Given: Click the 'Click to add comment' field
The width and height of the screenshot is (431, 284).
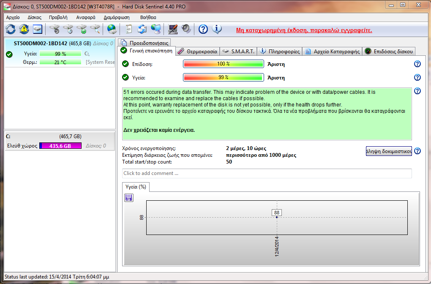Looking at the screenshot, I should 267,173.
